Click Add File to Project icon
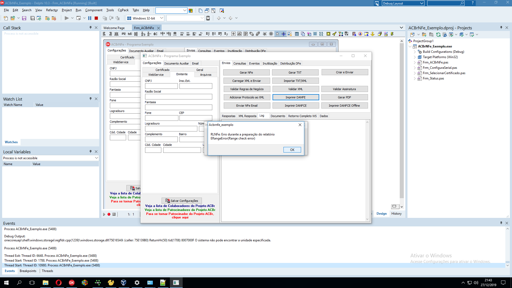 coord(47,18)
